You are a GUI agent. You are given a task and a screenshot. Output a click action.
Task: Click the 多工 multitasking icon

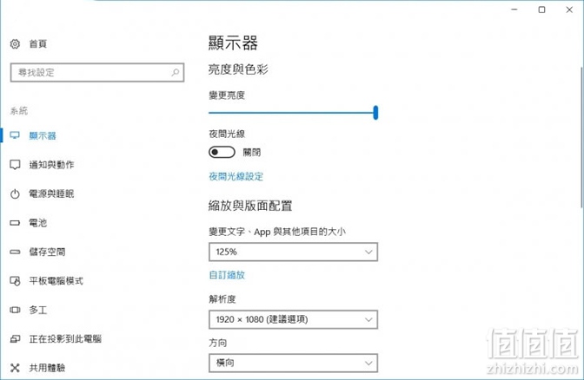pos(15,310)
